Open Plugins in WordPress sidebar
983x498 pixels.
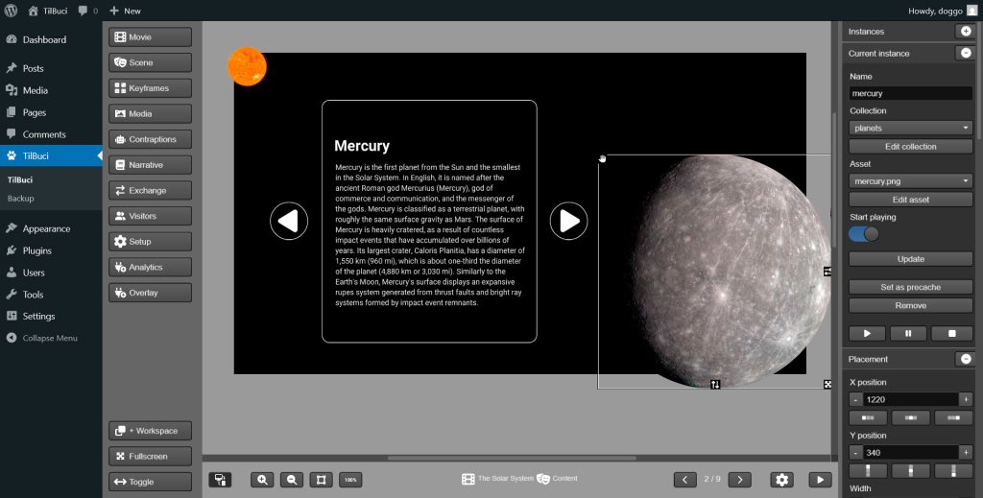[x=37, y=250]
